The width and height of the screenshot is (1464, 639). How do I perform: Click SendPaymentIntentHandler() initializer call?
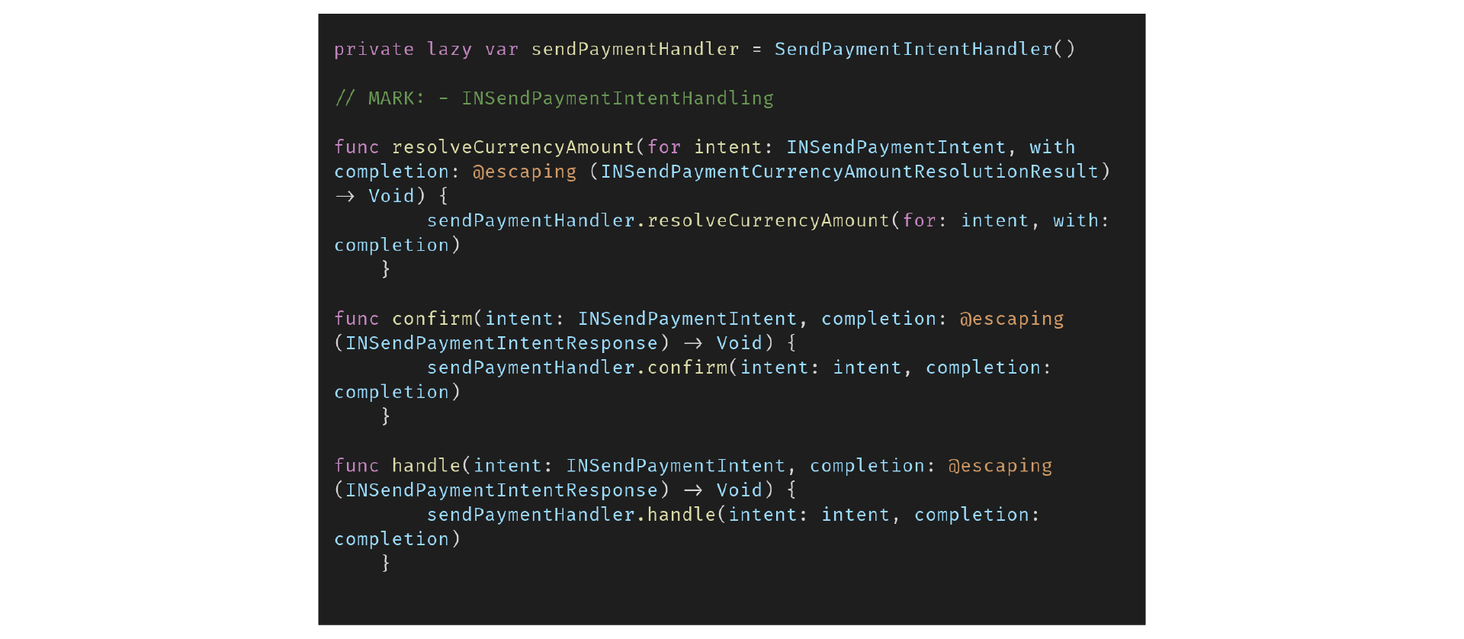tap(925, 50)
